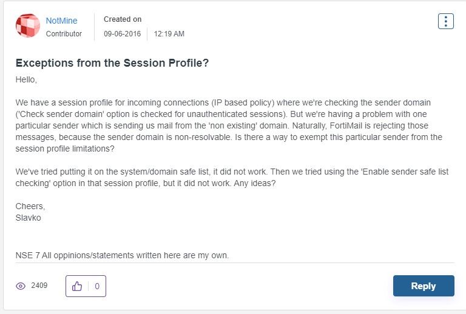The width and height of the screenshot is (466, 314).
Task: Click the kudos count number 0
Action: tap(96, 286)
